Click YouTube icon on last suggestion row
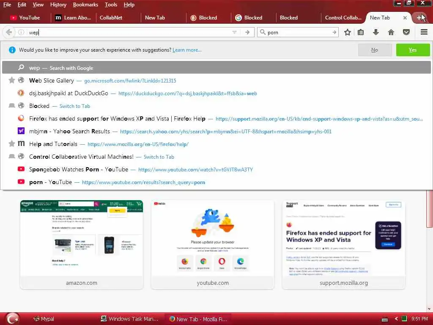 (21, 182)
